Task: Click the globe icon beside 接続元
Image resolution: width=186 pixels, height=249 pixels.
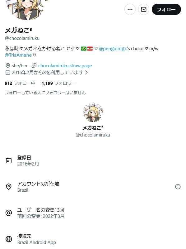Action: (9, 239)
